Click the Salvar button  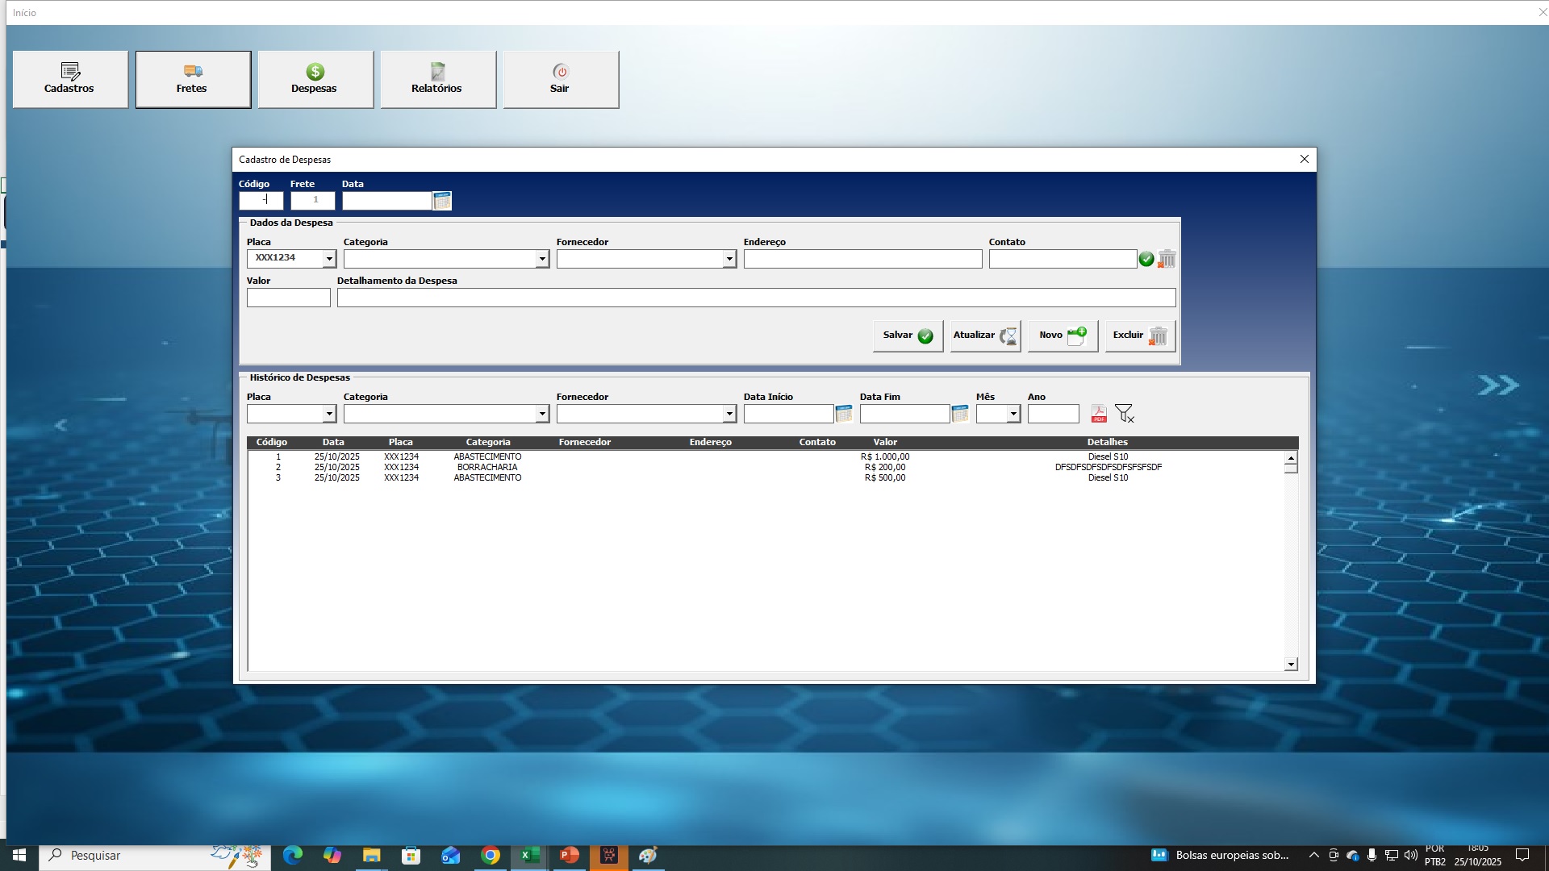pos(908,335)
